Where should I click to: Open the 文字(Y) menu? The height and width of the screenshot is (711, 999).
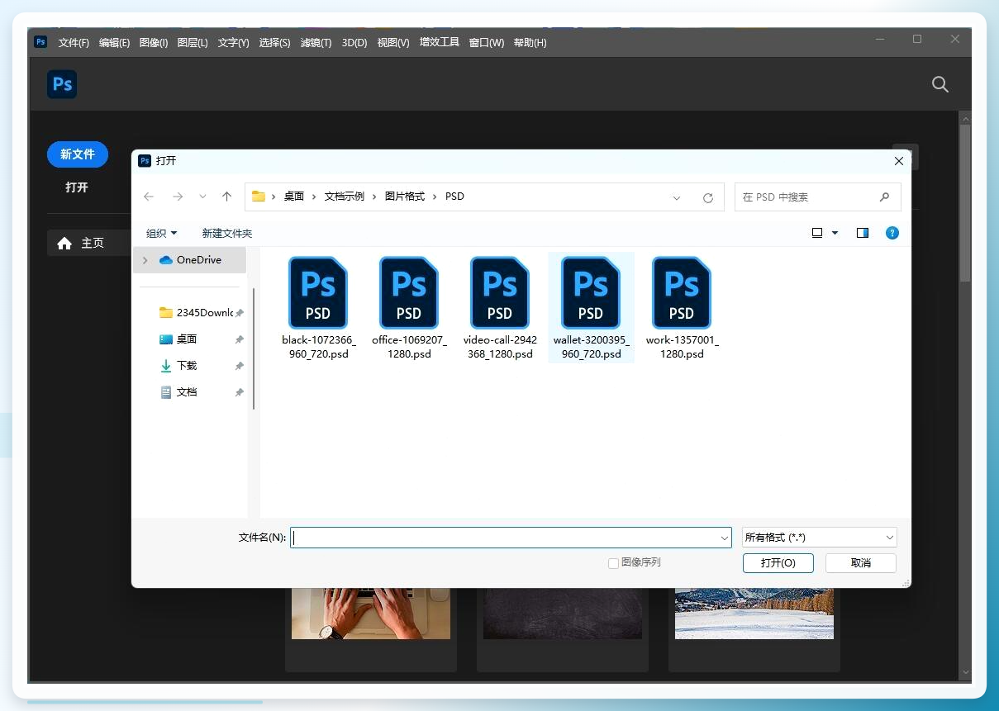233,42
